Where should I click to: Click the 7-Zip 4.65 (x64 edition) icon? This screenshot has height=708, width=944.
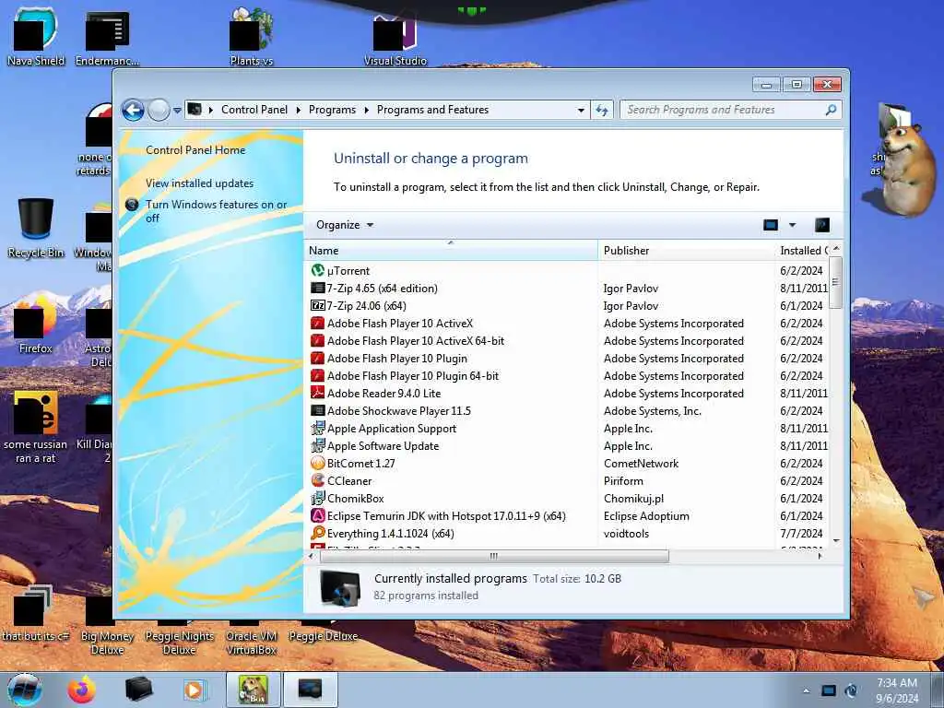coord(317,288)
